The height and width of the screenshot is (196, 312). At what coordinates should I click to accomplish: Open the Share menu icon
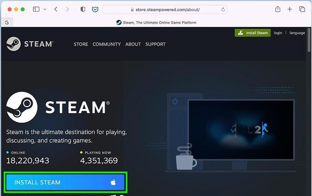(x=278, y=9)
